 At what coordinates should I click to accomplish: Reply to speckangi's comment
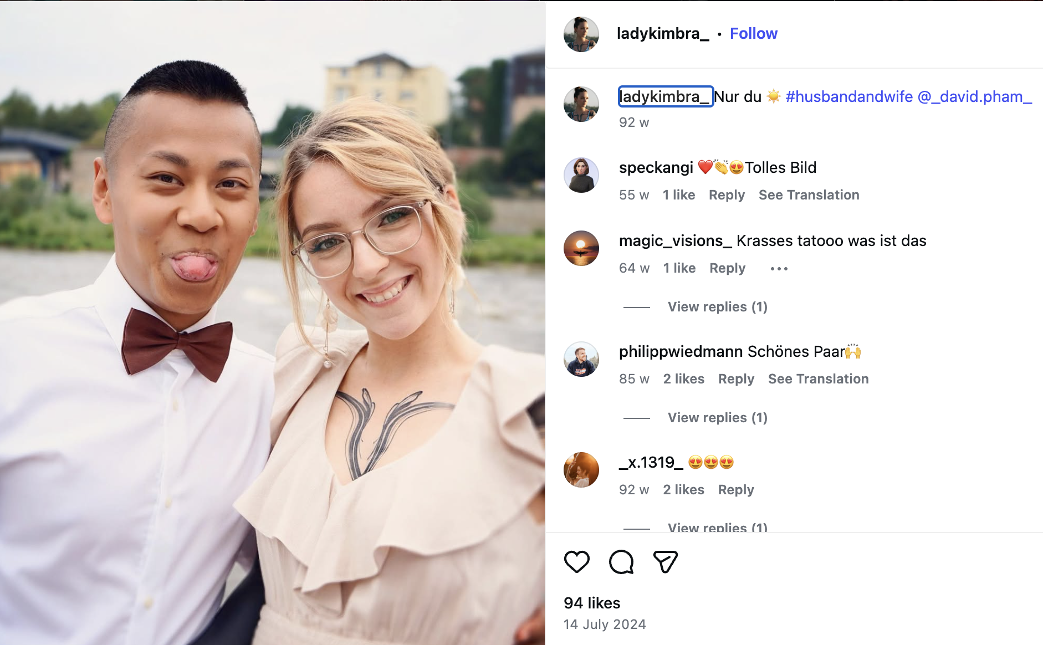[x=727, y=195]
